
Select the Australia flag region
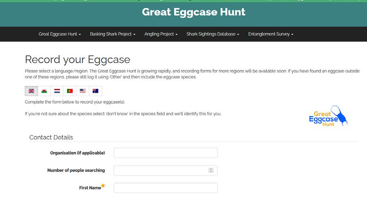(95, 91)
